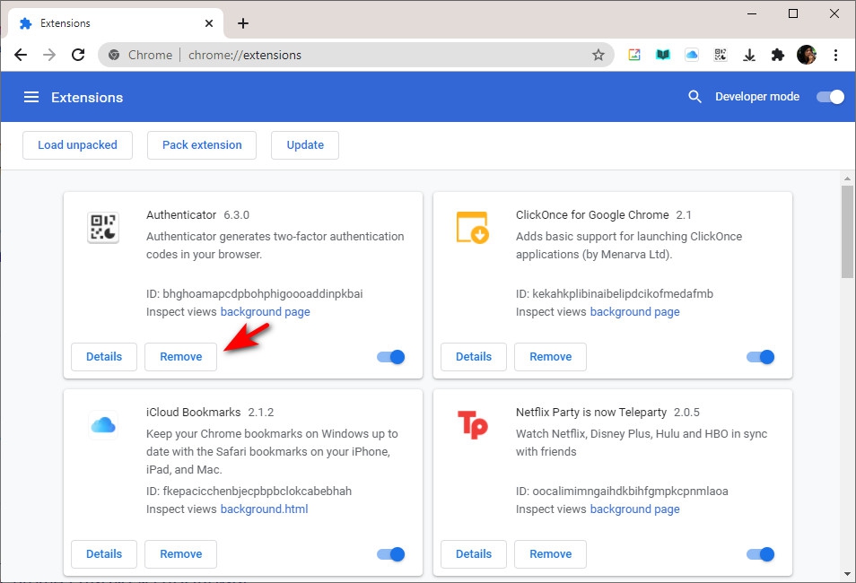Click the search extensions magnifier icon
The height and width of the screenshot is (583, 856).
coord(694,97)
